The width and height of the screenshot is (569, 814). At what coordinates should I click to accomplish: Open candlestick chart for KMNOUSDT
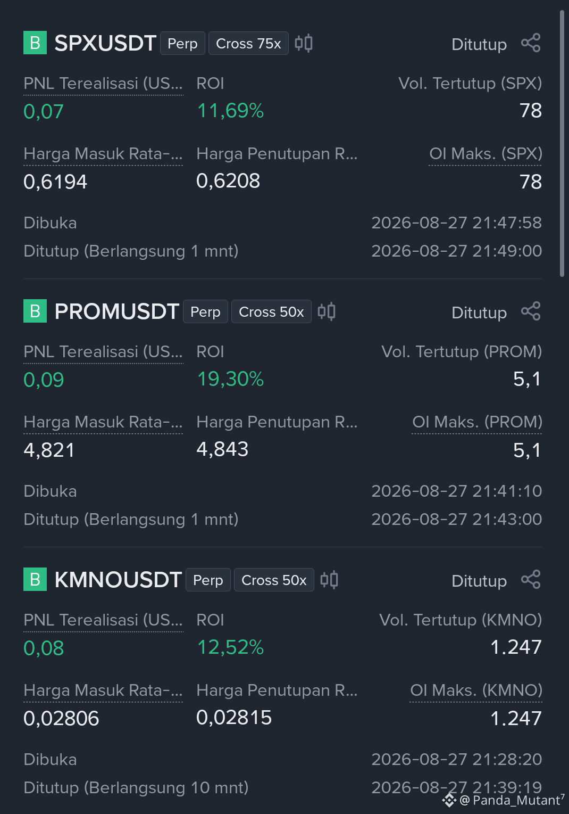pos(329,580)
